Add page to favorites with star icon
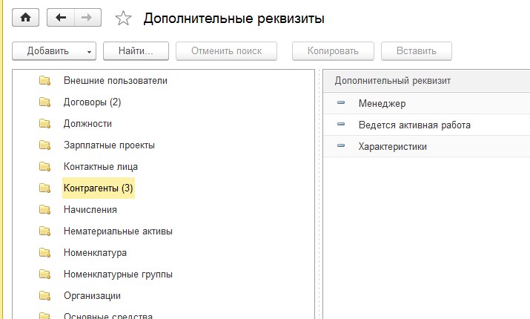Image resolution: width=530 pixels, height=319 pixels. (123, 19)
